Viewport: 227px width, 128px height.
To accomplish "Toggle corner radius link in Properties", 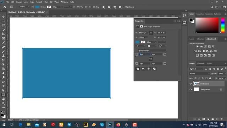I will point(150,59).
